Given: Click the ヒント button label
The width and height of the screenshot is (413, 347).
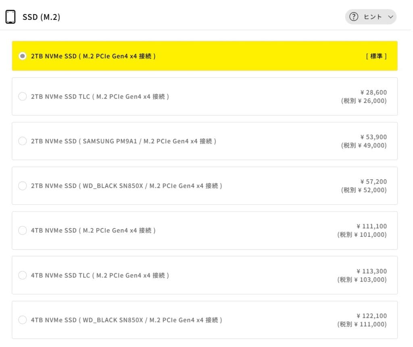Looking at the screenshot, I should pyautogui.click(x=372, y=17).
